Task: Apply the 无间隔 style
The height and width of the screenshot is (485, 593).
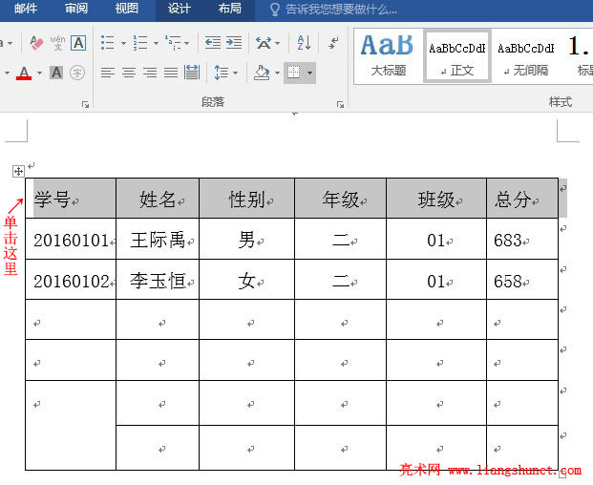Action: tap(526, 56)
